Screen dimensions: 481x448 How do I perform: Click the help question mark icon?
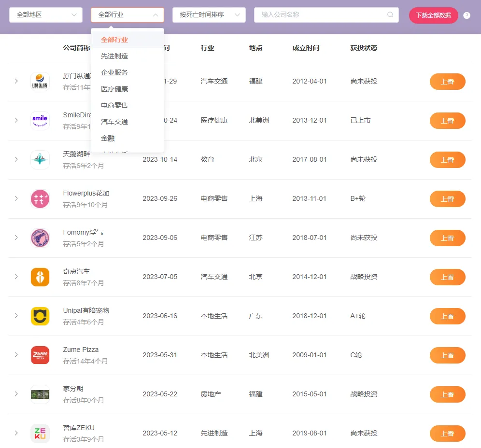pyautogui.click(x=467, y=15)
